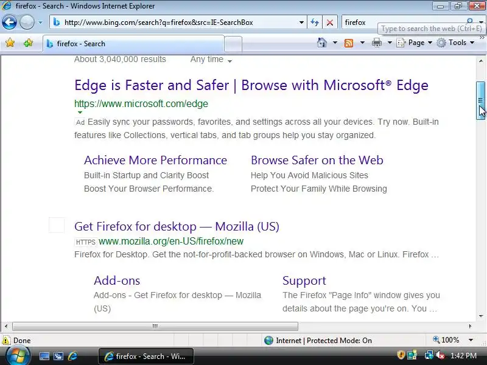Open the search provider dropdown arrow
This screenshot has height=365, width=487.
[481, 22]
